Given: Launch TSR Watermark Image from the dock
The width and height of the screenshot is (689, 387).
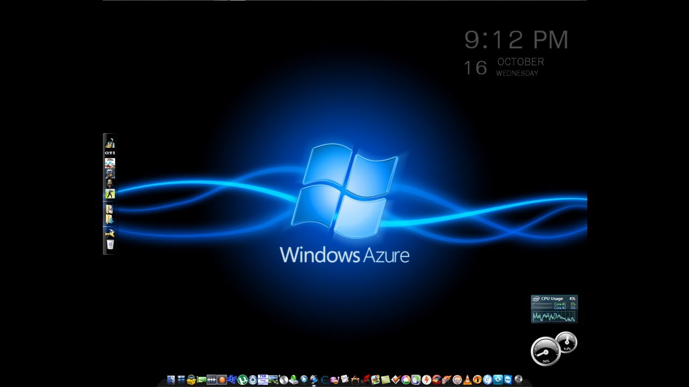Looking at the screenshot, I should [263, 379].
